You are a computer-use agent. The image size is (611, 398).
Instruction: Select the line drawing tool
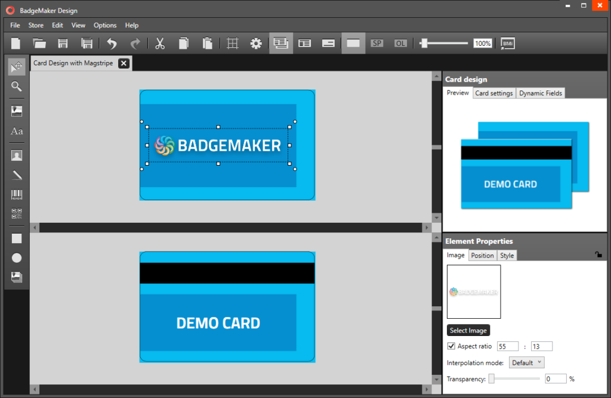pos(16,175)
